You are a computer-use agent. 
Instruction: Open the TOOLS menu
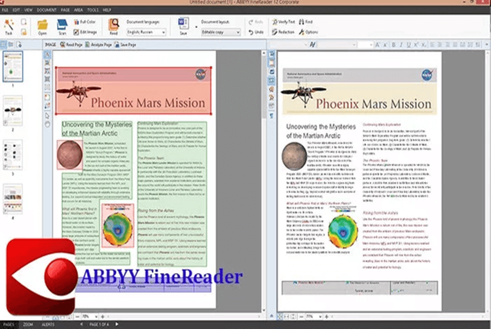coord(93,10)
